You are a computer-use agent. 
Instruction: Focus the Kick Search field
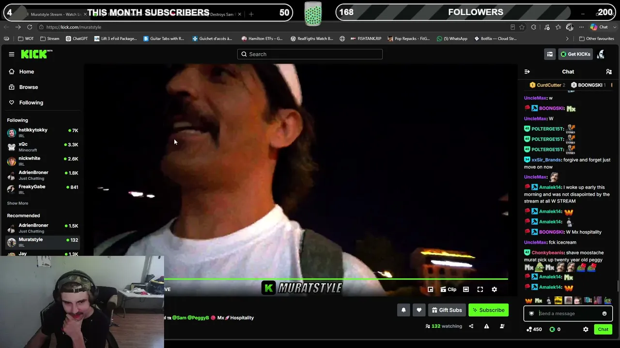pos(310,54)
